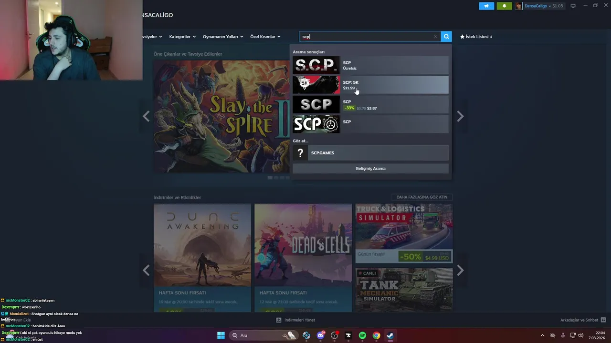Click the microphone tray icon

[563, 335]
